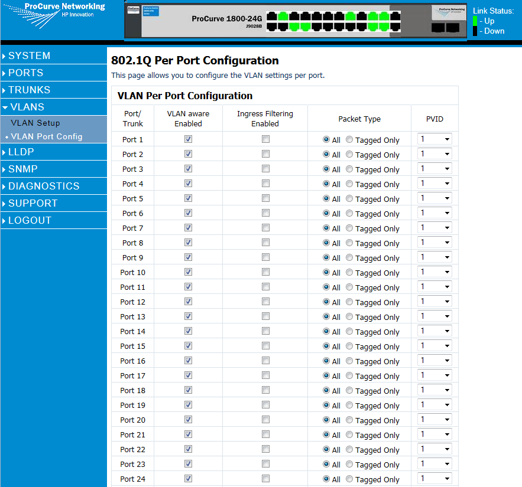Select Tagged Only for Port 10
The height and width of the screenshot is (487, 522).
349,272
